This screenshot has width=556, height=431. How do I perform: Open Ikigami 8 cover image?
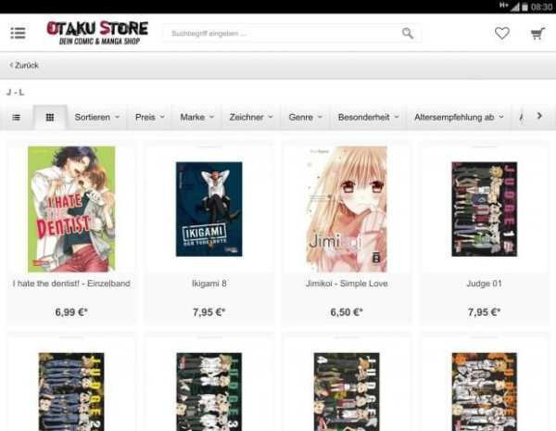click(208, 209)
